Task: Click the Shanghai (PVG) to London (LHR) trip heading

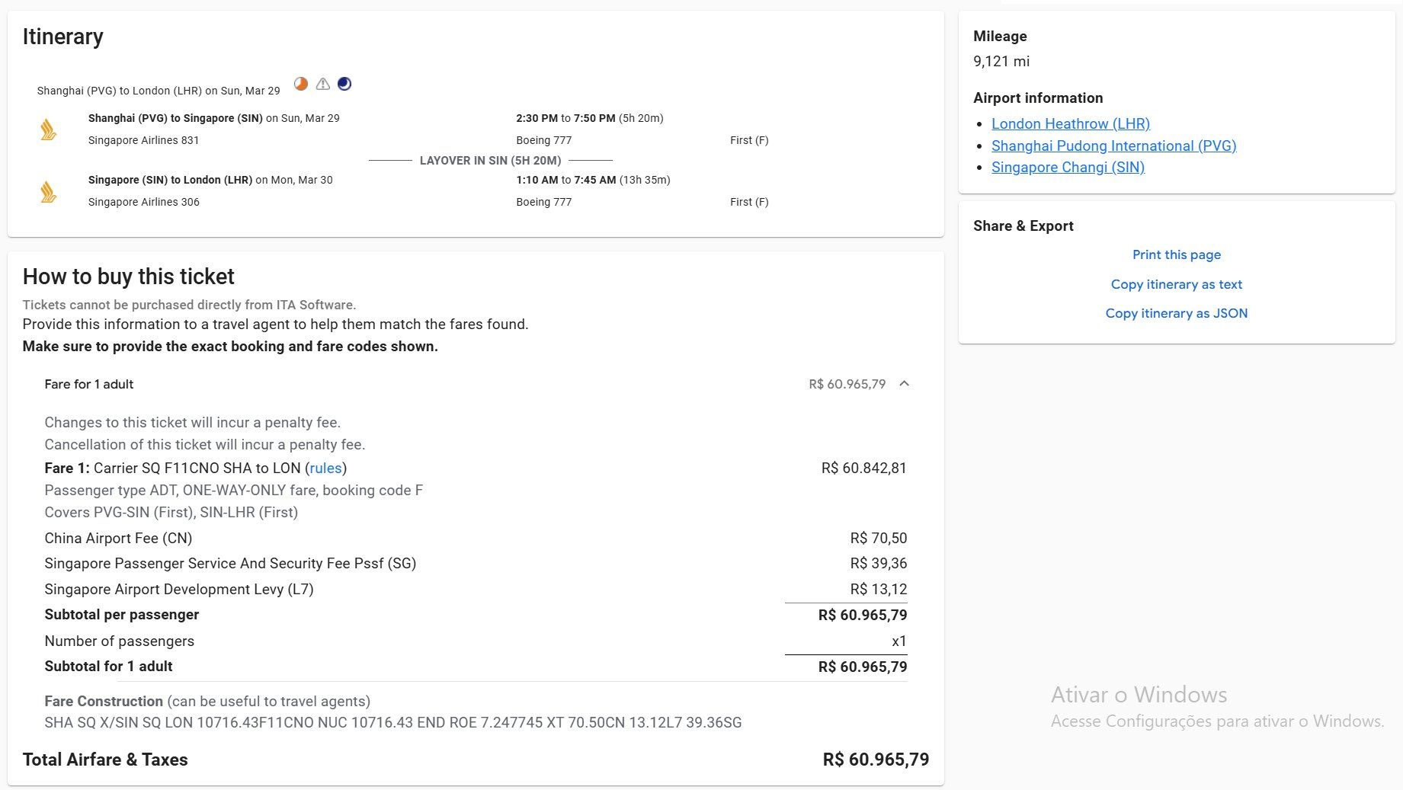Action: (159, 91)
